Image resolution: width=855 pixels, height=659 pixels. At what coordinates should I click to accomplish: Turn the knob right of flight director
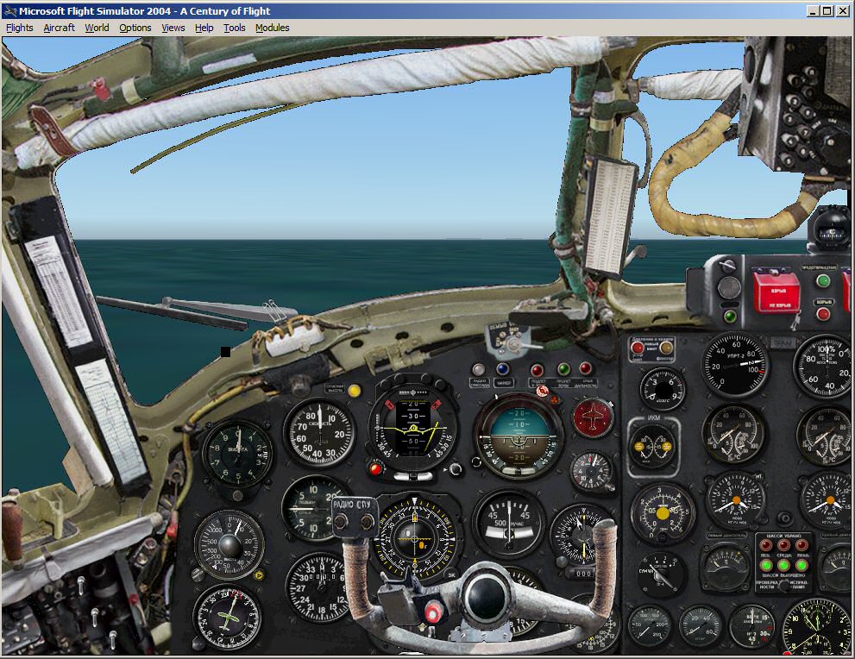point(455,468)
